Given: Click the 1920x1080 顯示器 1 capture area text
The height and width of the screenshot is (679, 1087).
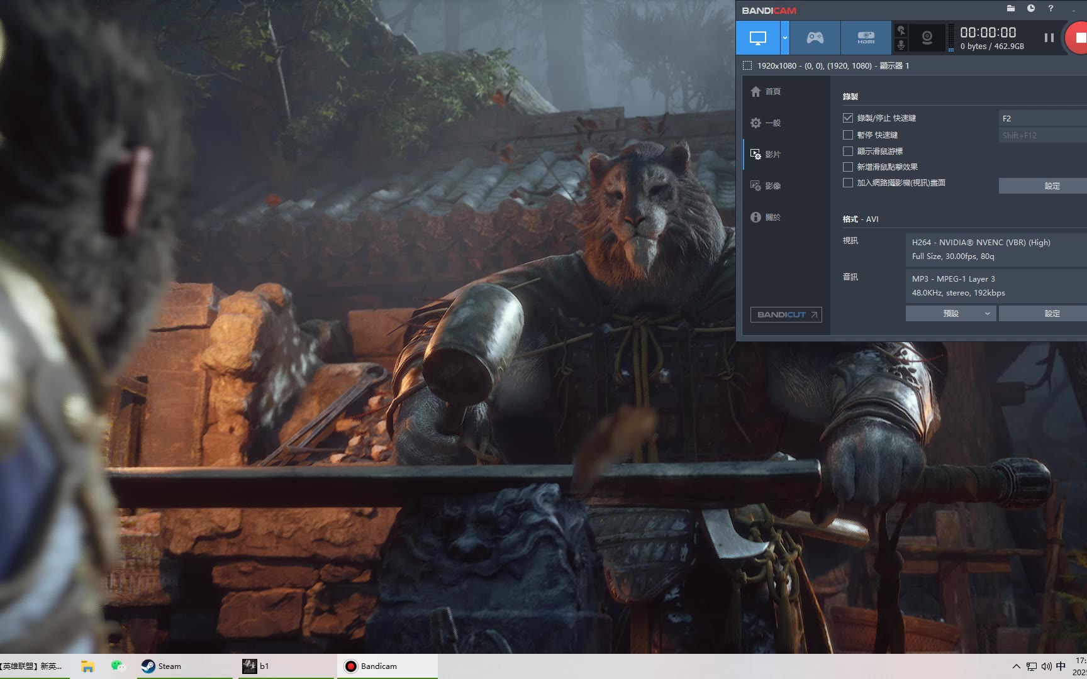Looking at the screenshot, I should coord(833,65).
